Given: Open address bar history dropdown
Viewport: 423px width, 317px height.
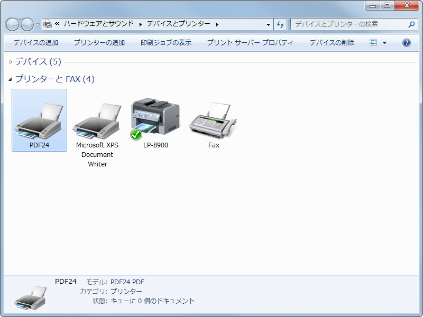Looking at the screenshot, I should point(268,24).
